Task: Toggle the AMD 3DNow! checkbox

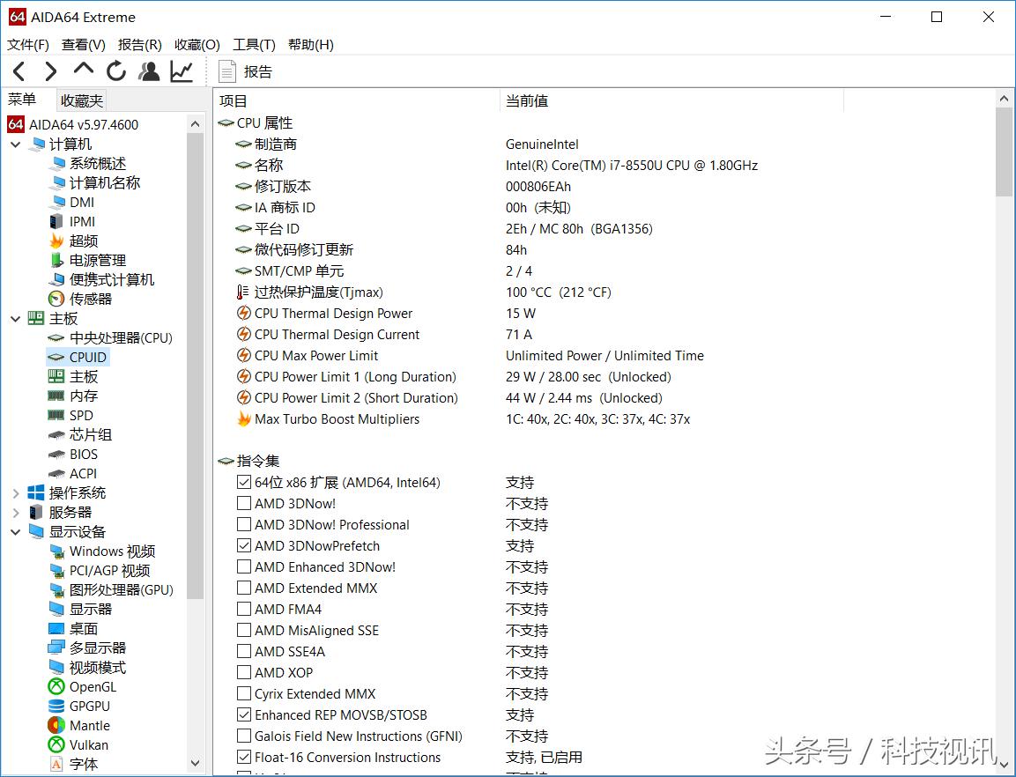Action: pyautogui.click(x=244, y=503)
